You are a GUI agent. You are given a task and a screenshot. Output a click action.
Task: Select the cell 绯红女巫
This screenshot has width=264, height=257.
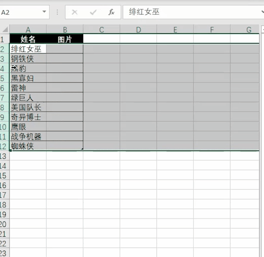[28, 49]
